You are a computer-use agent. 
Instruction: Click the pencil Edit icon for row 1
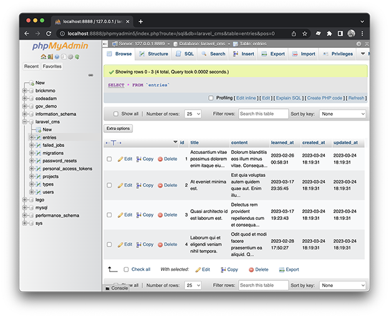coord(120,159)
